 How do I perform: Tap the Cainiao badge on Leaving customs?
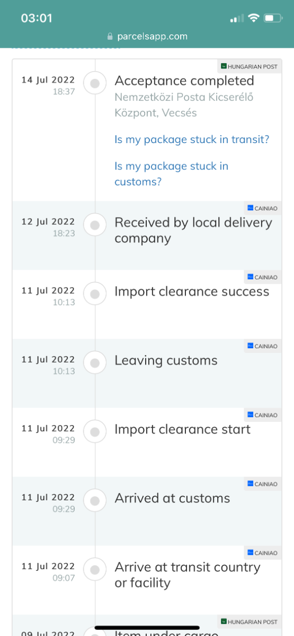(x=262, y=346)
